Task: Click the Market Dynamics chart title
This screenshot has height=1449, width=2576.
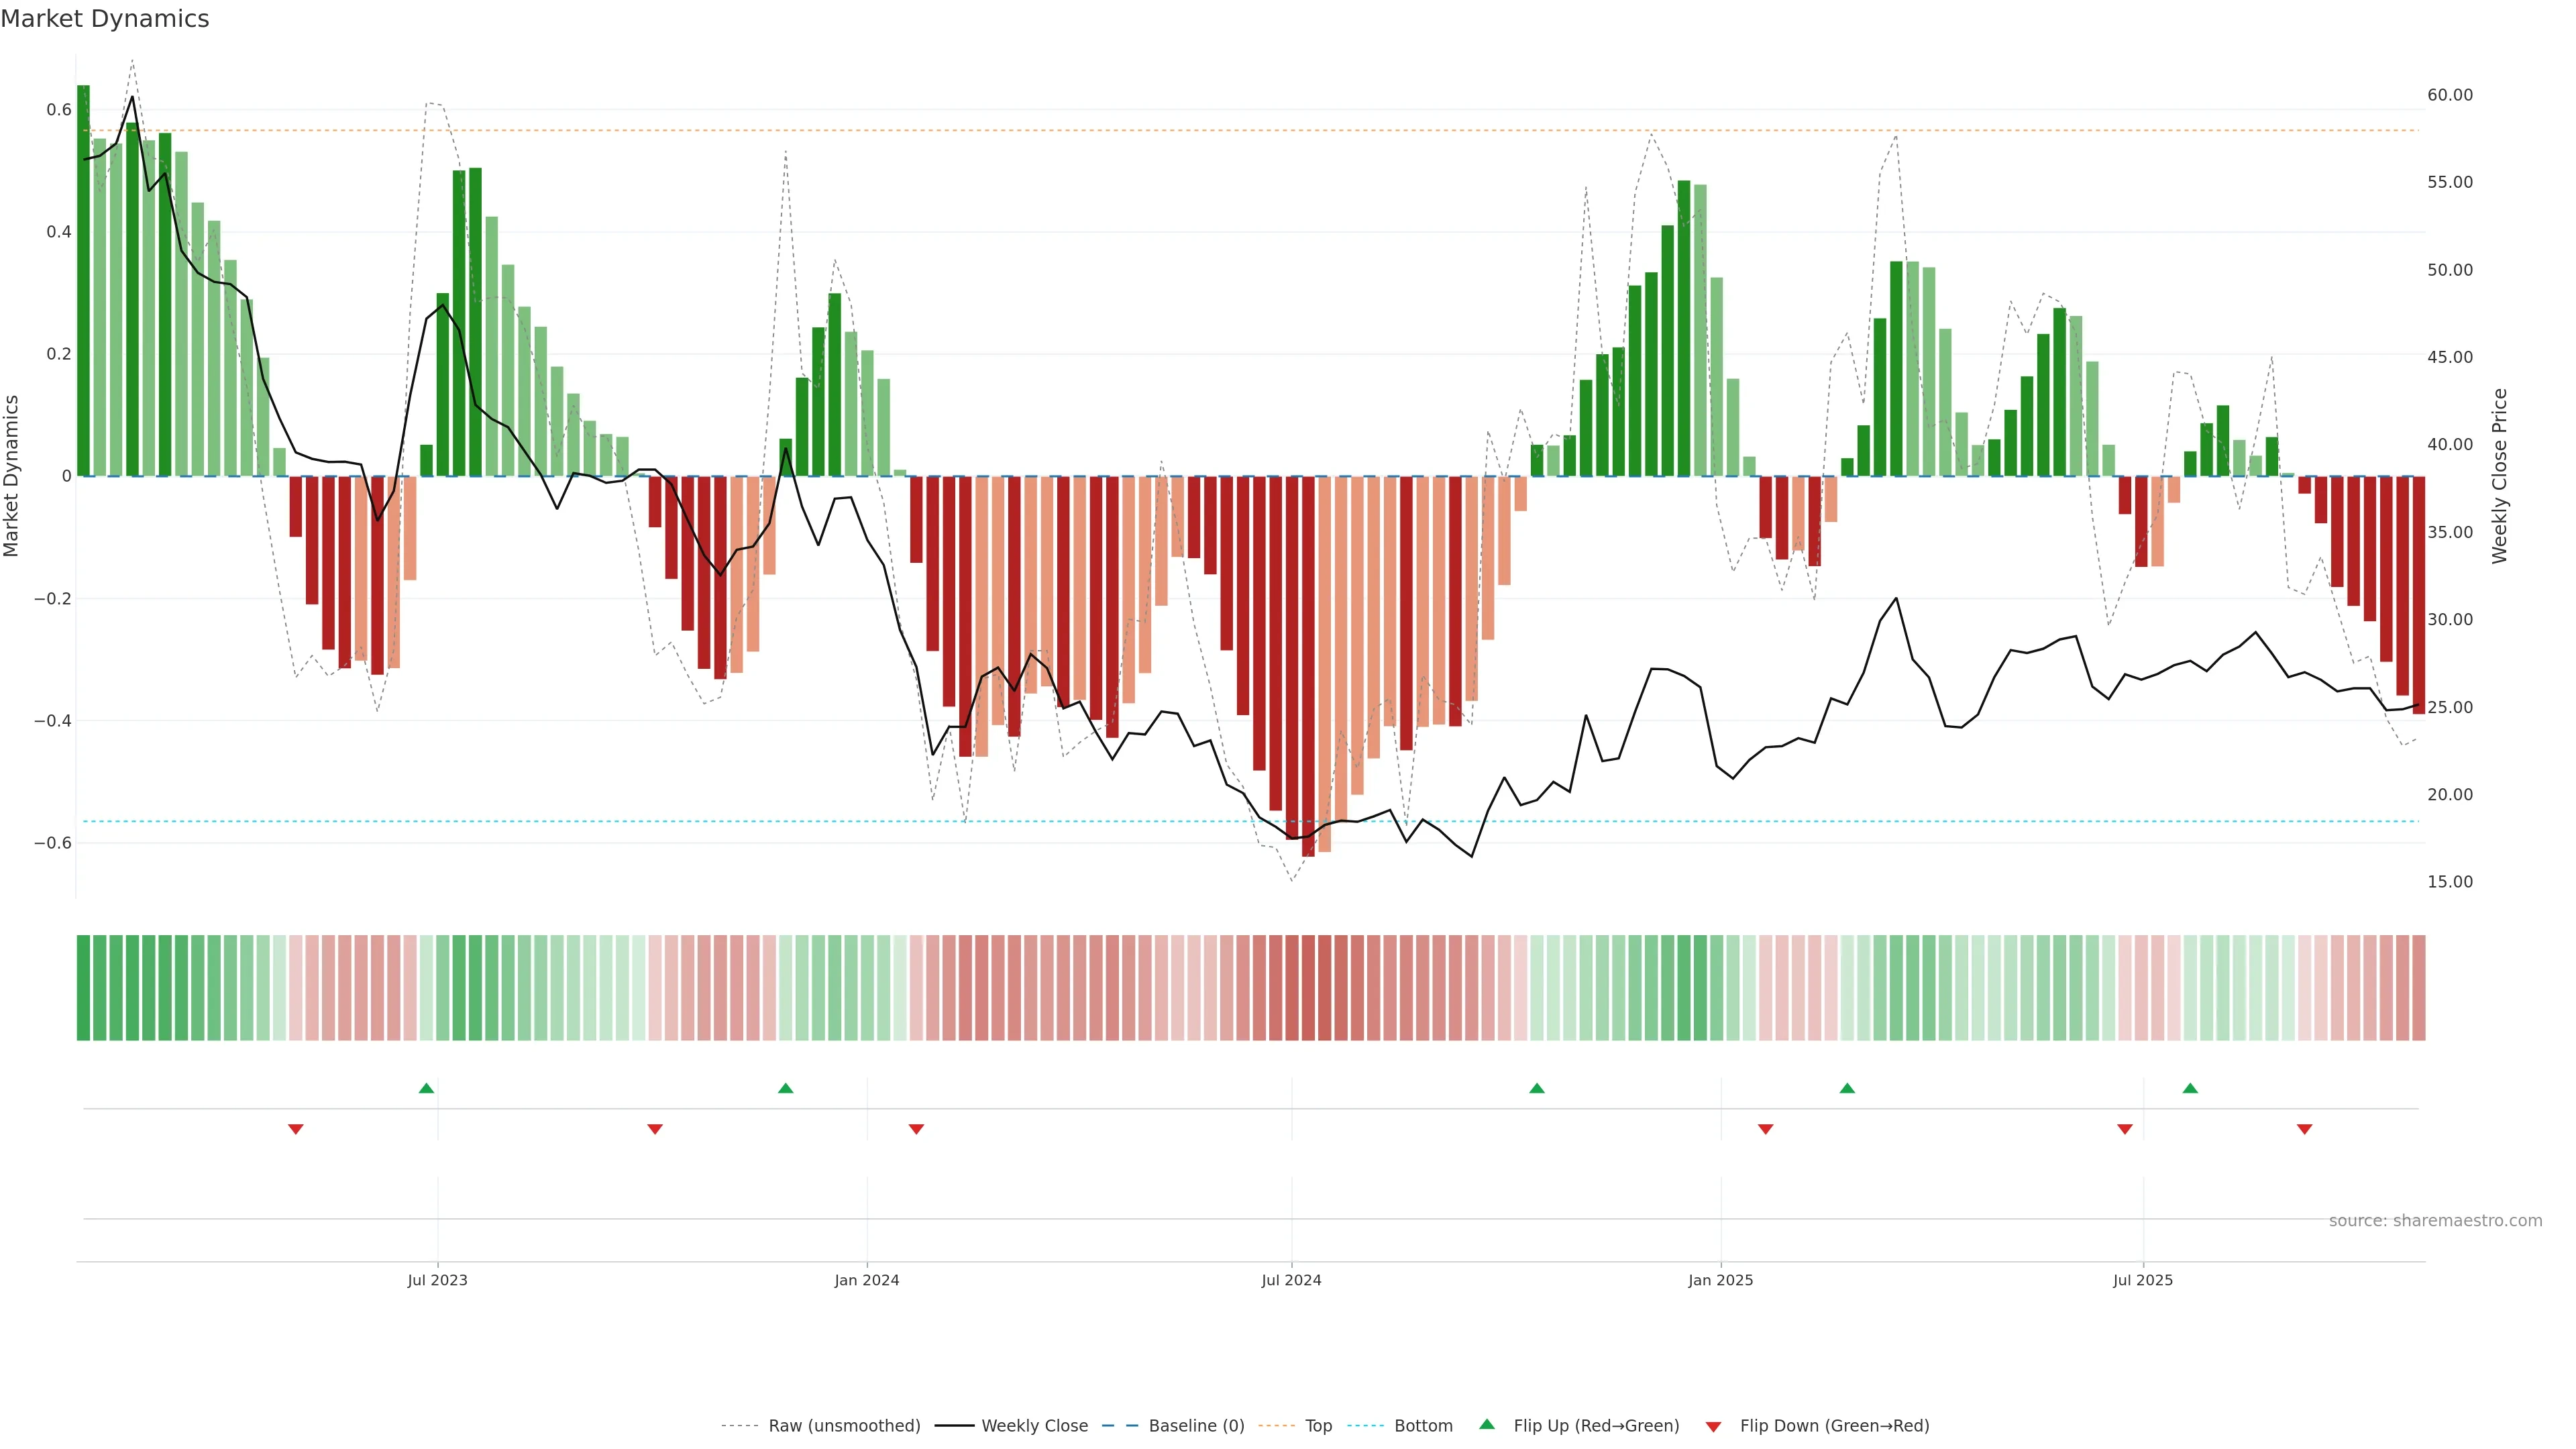Action: [x=105, y=19]
